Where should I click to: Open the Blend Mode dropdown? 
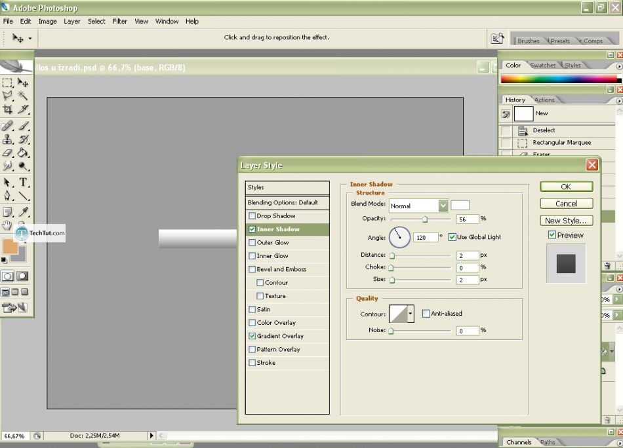tap(443, 206)
